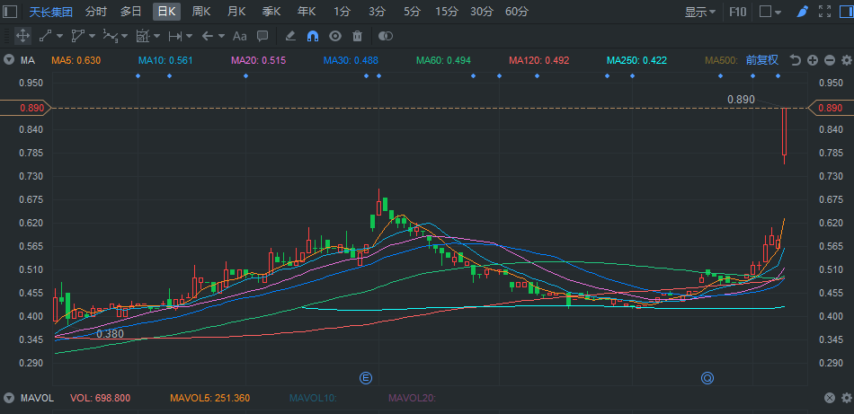Open F10 company info
The image size is (854, 414).
tap(737, 12)
